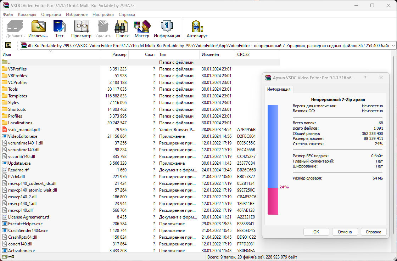Screen dimensions: 397x261
Task: Go up one folder level icon
Action: (x=8, y=45)
